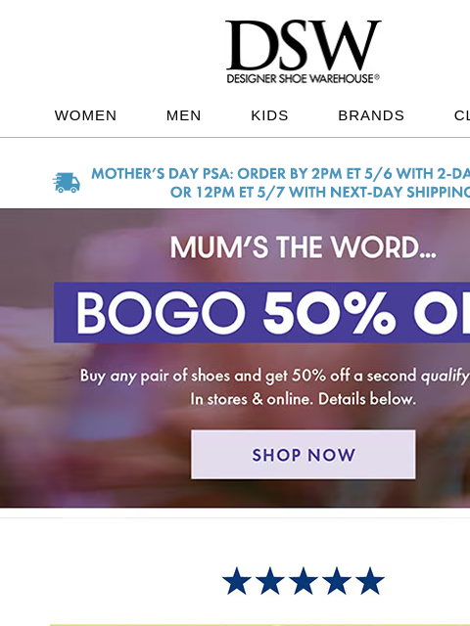Screen dimensions: 470x626
Task: Open the Men menu
Action: click(184, 115)
